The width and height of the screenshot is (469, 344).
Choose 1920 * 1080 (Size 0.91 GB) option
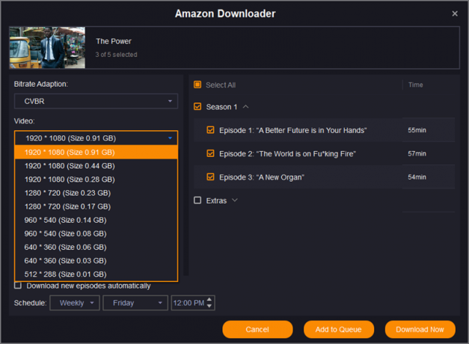point(96,153)
